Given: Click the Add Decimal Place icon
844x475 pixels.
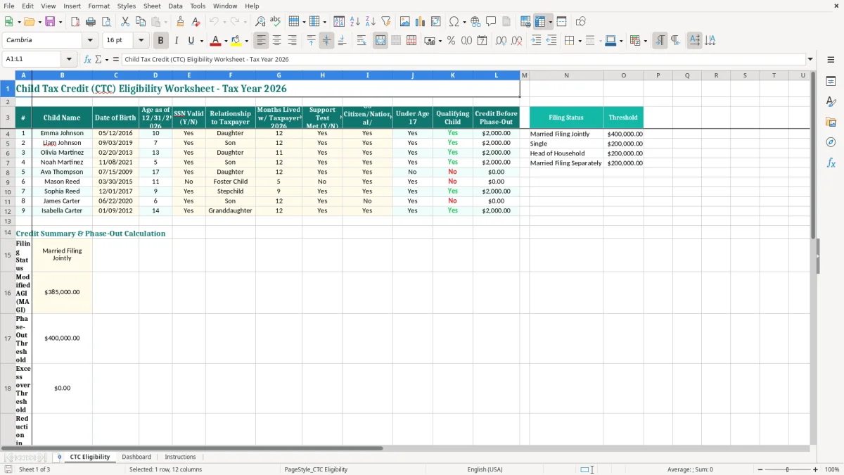Looking at the screenshot, I should tap(501, 41).
